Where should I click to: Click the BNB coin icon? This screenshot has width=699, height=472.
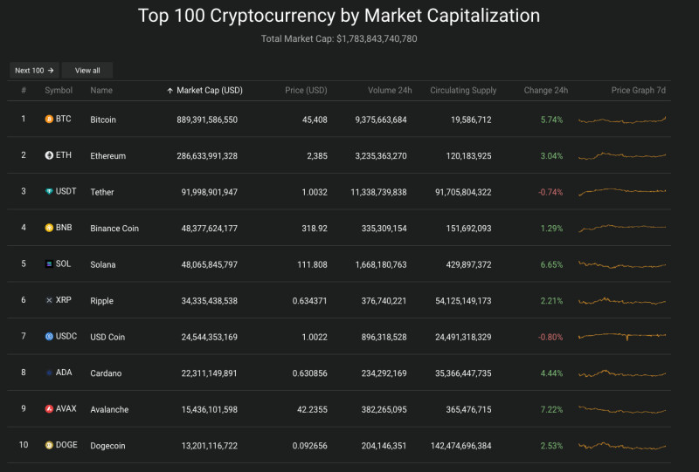49,228
